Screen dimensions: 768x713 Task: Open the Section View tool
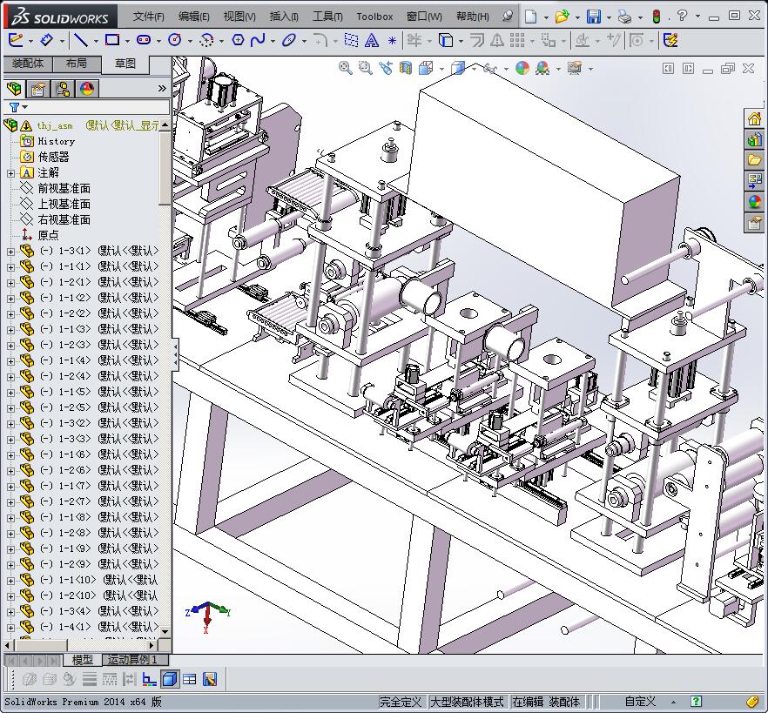tap(406, 68)
